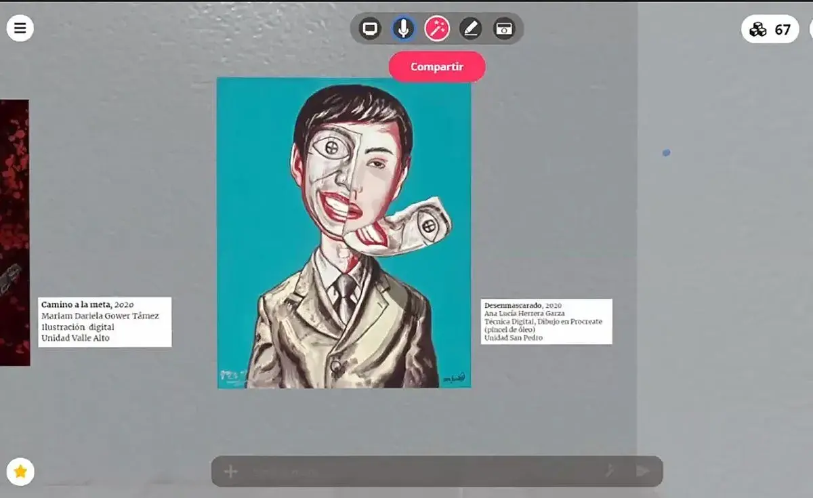Viewport: 813px width, 498px height.
Task: Click the send arrow in chat bar
Action: 642,472
